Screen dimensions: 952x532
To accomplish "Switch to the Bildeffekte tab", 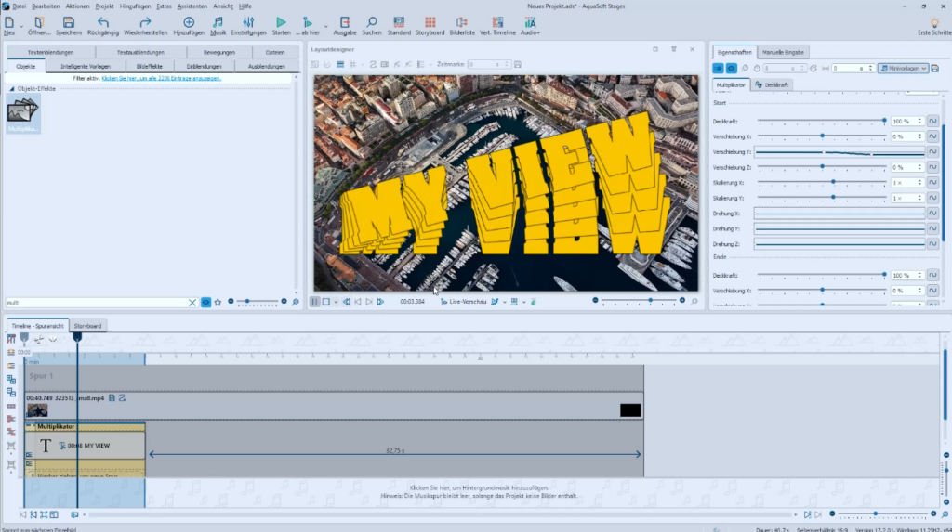I will pos(150,66).
